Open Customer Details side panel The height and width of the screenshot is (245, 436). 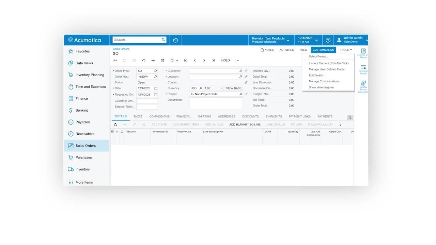(363, 69)
